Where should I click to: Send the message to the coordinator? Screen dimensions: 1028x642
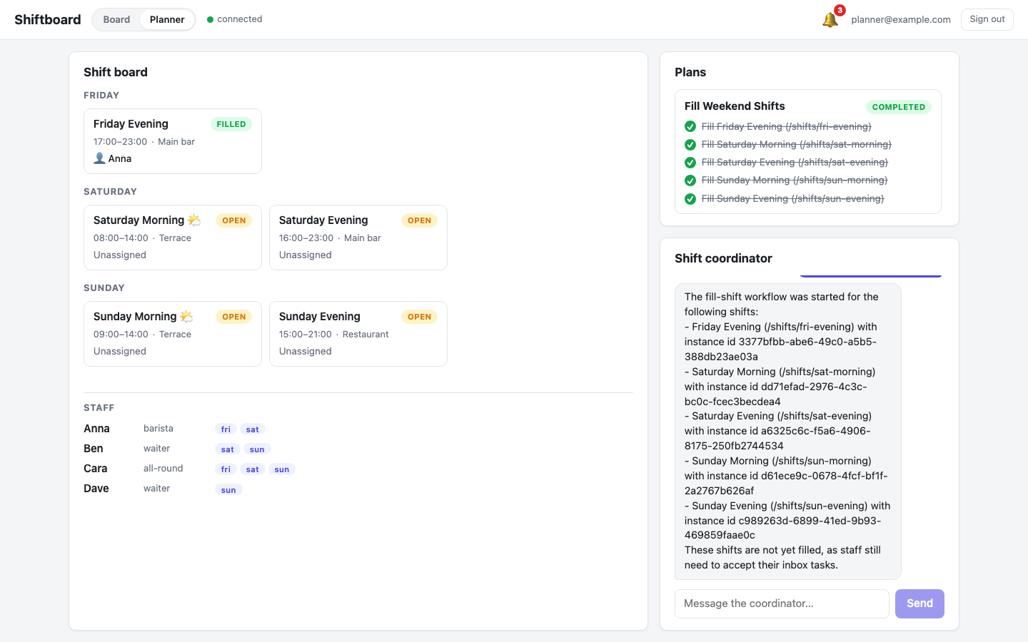point(919,603)
